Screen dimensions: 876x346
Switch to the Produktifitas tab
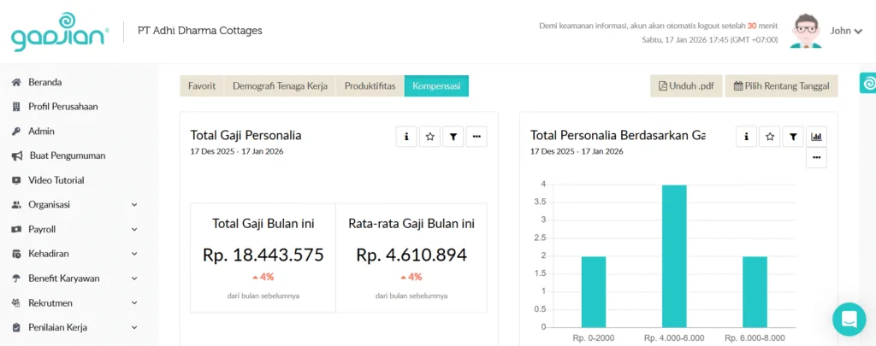(x=370, y=86)
